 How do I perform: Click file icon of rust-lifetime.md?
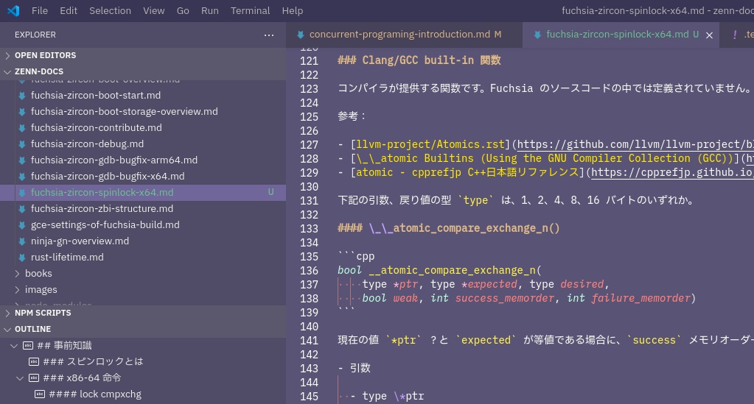(x=21, y=258)
